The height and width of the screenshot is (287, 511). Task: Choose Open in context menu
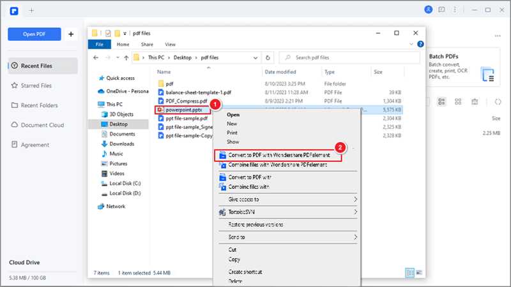tap(233, 115)
